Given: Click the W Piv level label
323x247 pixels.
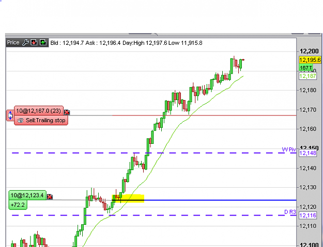Looking at the screenshot, I should [x=289, y=150].
